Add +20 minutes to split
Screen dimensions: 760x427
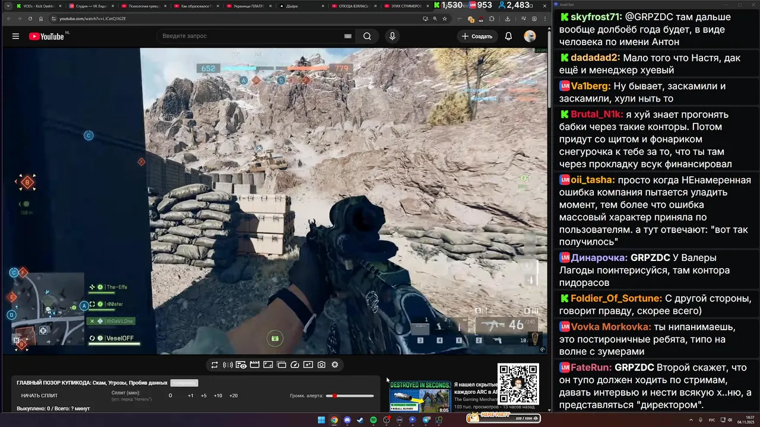tap(233, 396)
